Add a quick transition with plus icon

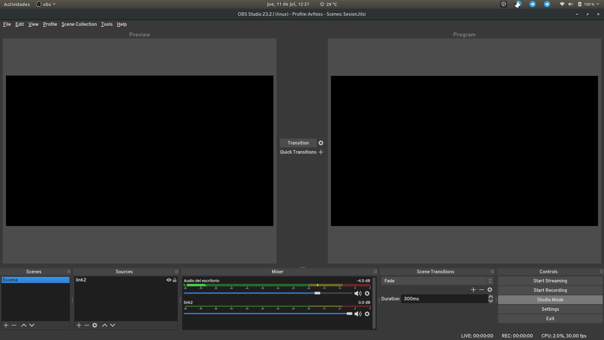[321, 152]
